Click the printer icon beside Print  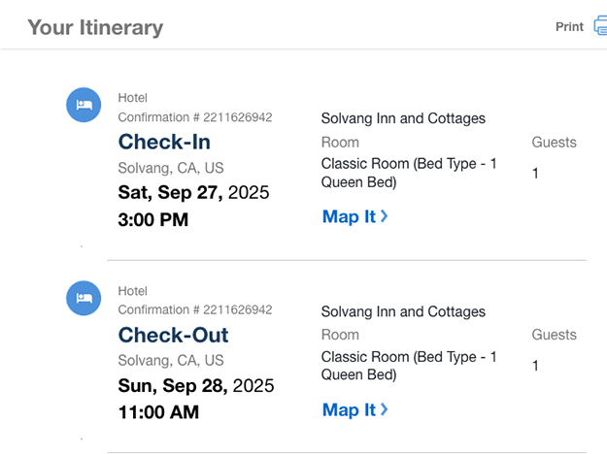click(599, 27)
